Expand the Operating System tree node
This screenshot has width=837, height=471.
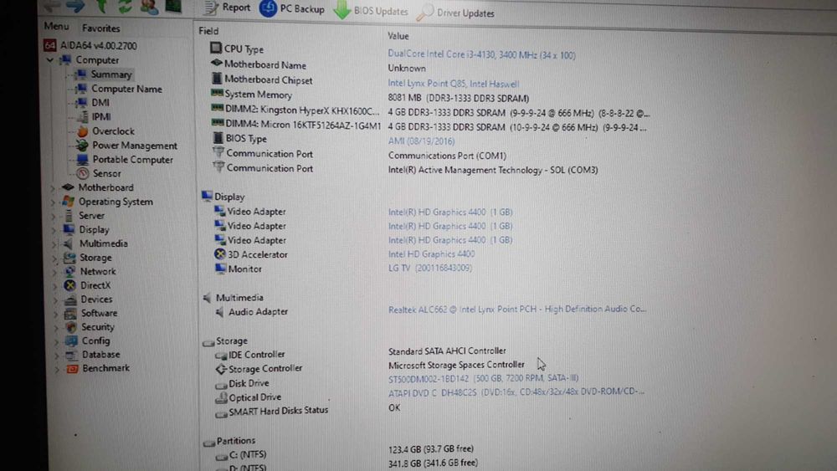(x=54, y=202)
